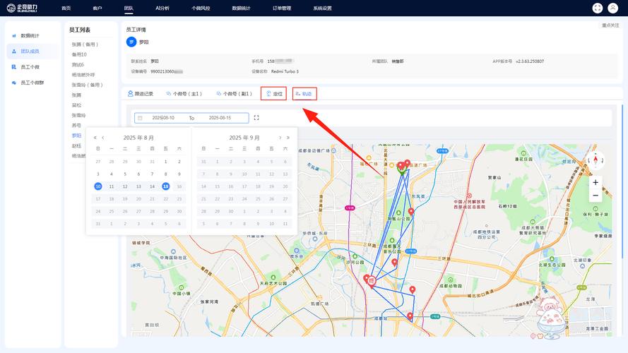Select employee 赵钰 in the list

coord(76,145)
